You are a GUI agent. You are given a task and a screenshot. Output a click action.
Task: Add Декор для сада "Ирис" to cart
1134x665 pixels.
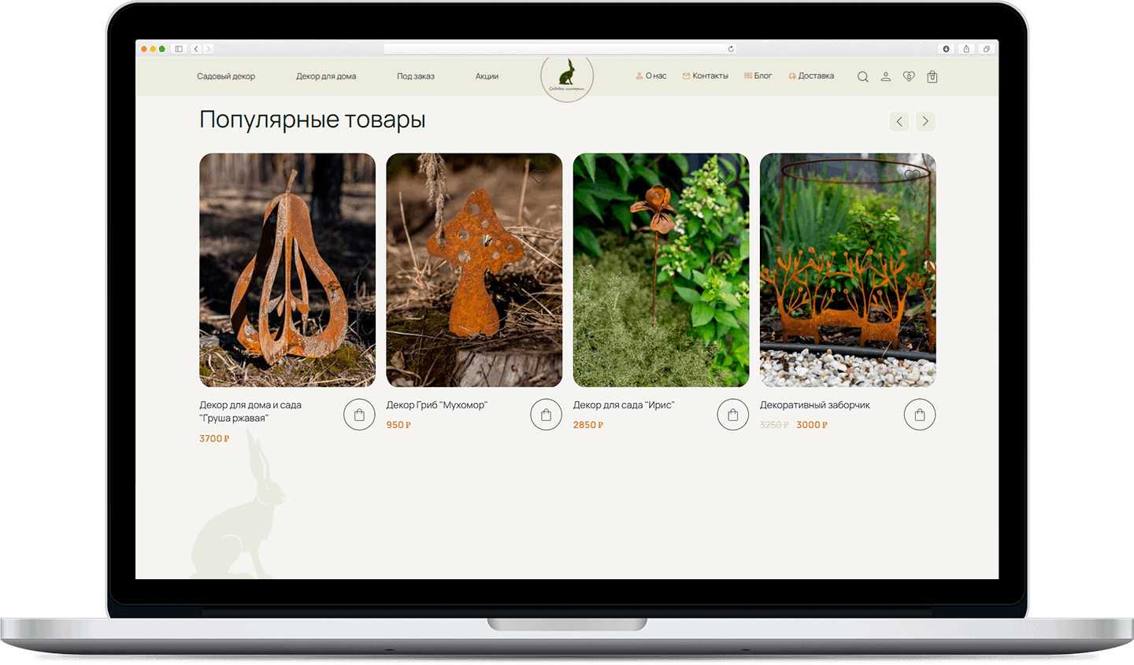pos(732,415)
